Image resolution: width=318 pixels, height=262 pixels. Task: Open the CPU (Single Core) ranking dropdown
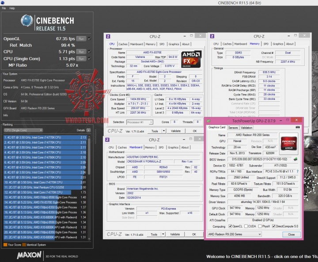click(23, 130)
